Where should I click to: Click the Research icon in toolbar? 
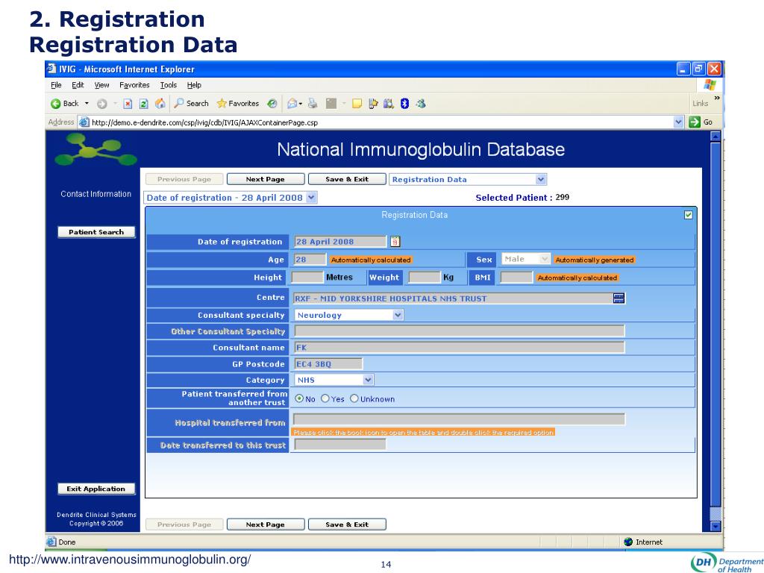[388, 103]
